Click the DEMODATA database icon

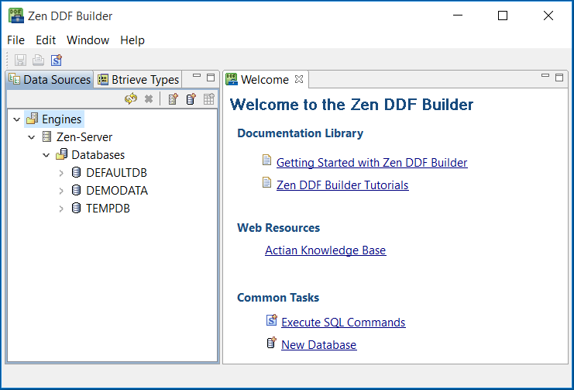pyautogui.click(x=76, y=190)
